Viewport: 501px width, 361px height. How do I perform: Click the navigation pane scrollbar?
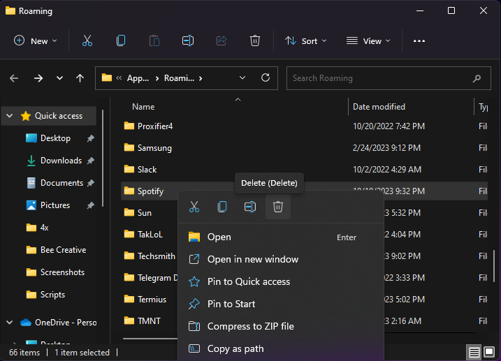click(x=103, y=158)
